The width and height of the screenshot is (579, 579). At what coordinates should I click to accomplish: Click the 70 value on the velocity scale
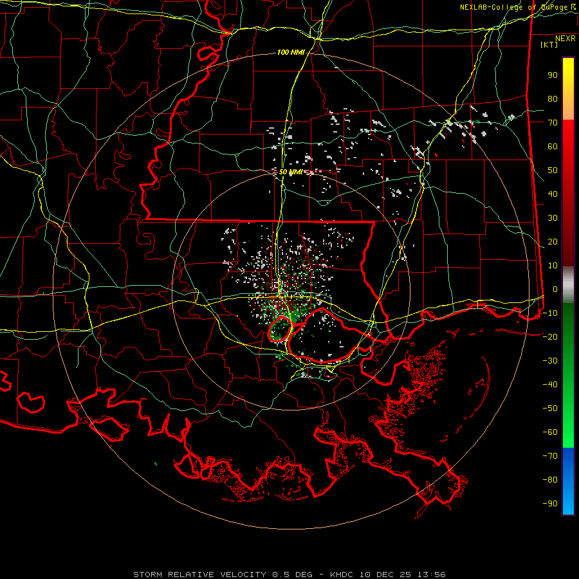point(553,123)
